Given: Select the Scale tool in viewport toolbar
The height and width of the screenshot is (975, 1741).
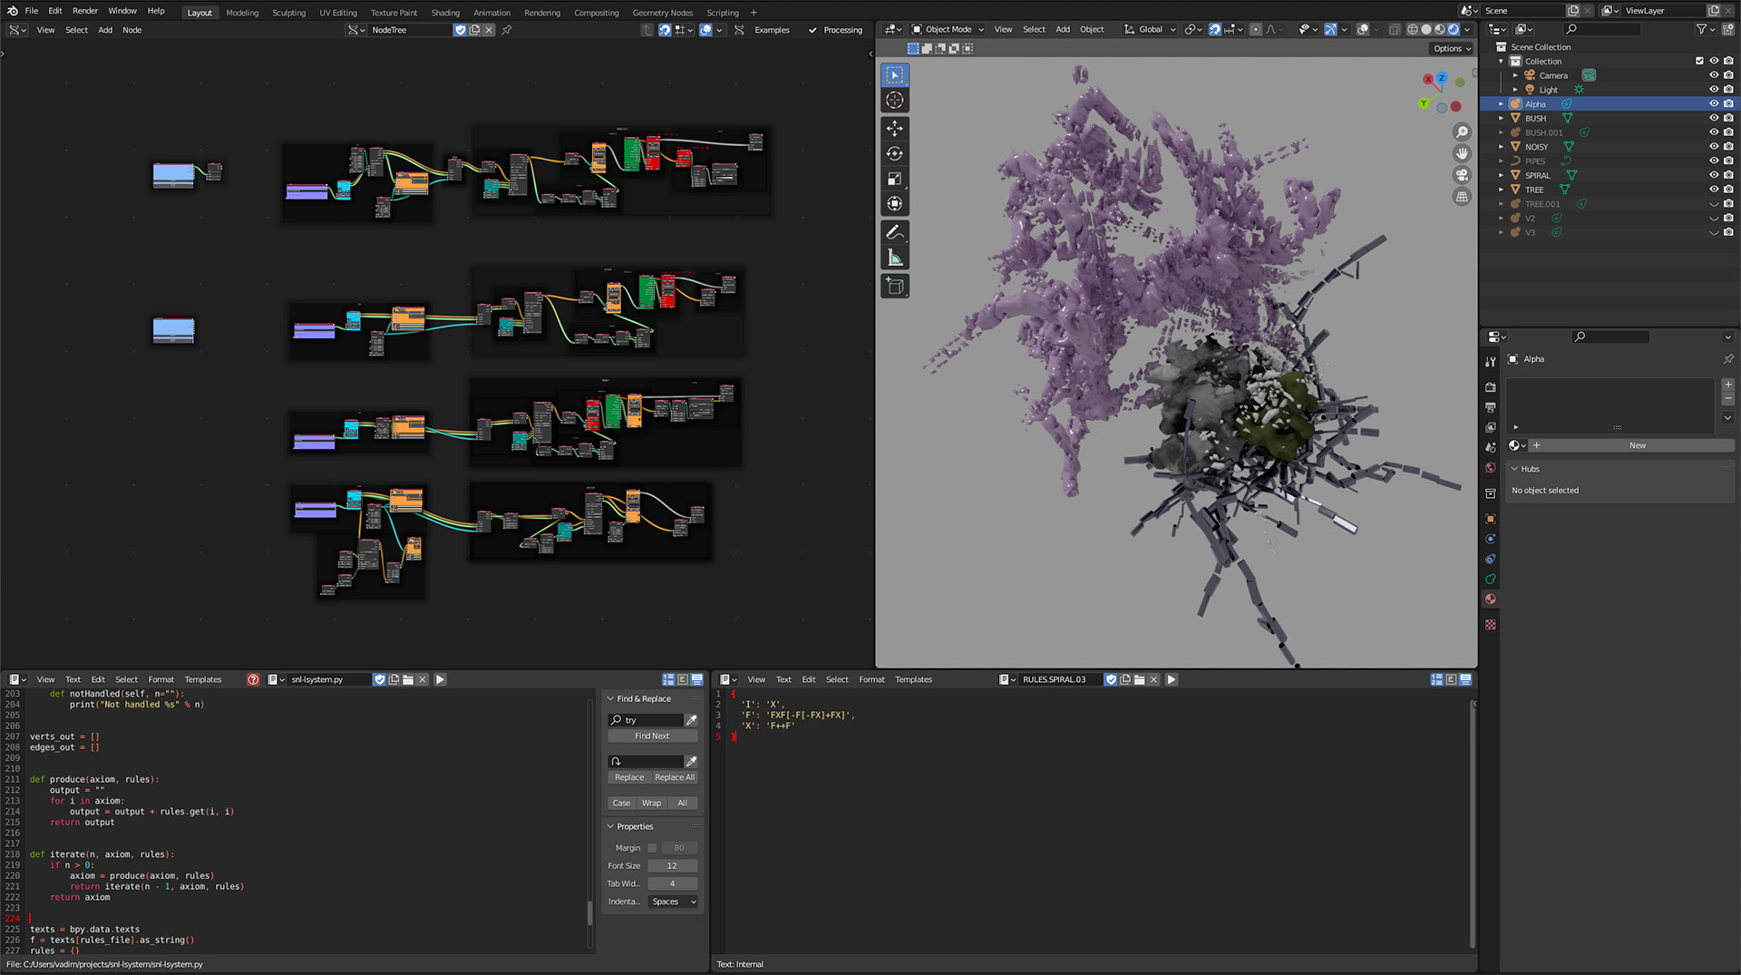Looking at the screenshot, I should click(x=894, y=180).
